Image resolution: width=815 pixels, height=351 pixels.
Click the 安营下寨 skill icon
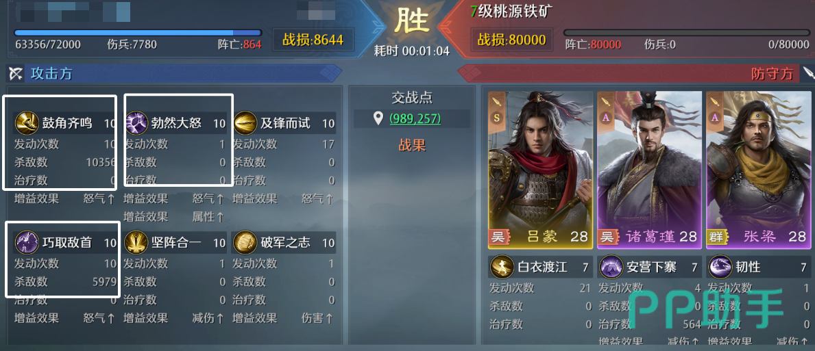pos(612,267)
